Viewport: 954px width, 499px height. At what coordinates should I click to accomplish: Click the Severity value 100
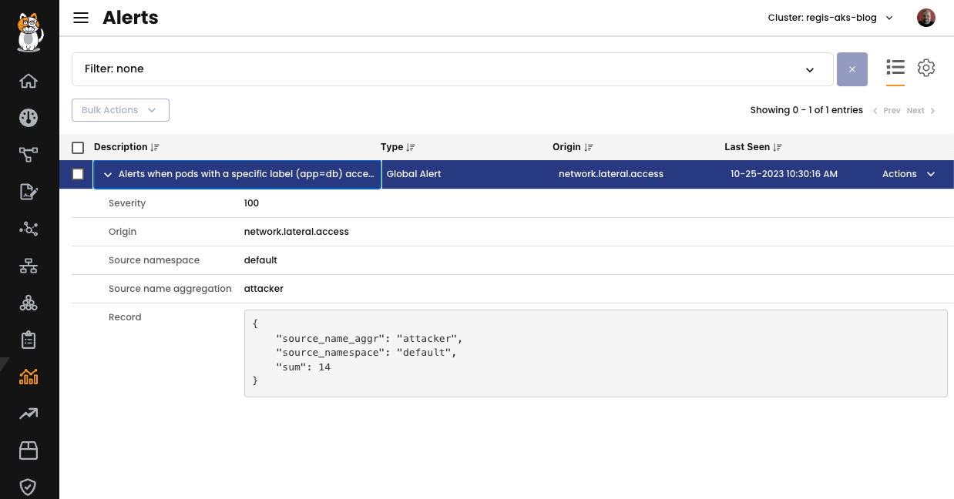coord(251,203)
